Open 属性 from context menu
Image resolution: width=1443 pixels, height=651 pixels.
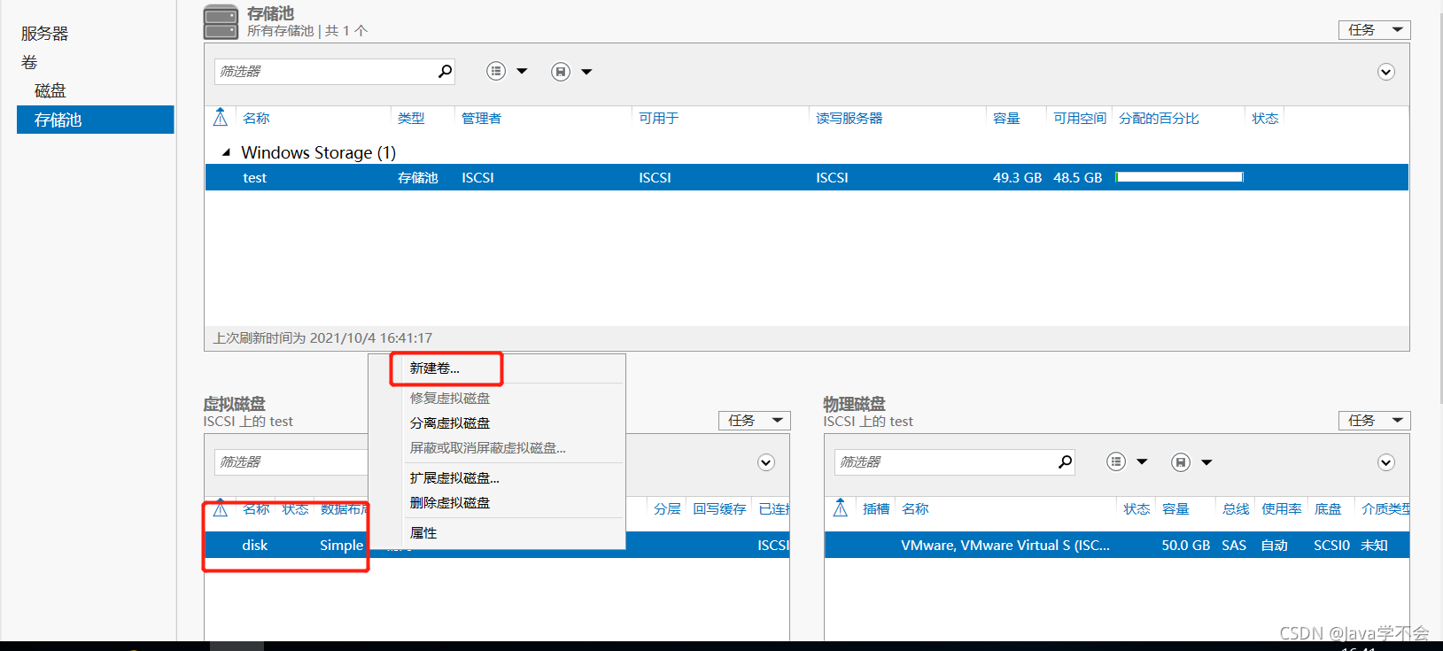coord(423,533)
